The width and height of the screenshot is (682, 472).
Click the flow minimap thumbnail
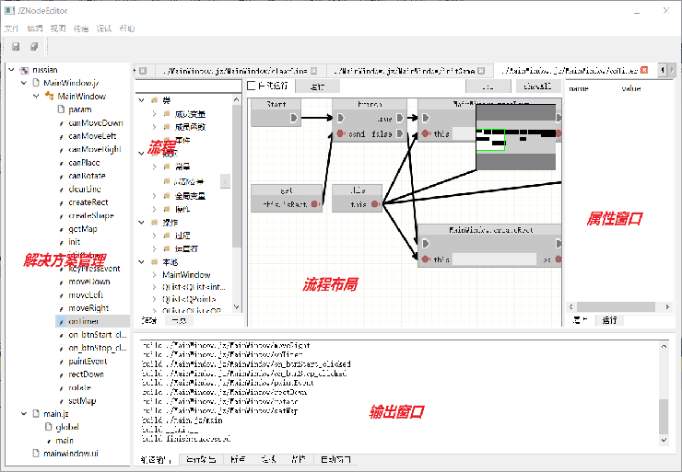516,137
